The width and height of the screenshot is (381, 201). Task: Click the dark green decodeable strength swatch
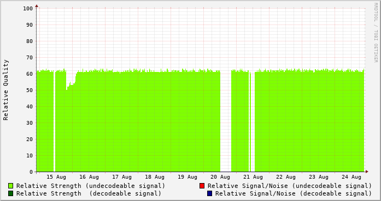[11, 193]
